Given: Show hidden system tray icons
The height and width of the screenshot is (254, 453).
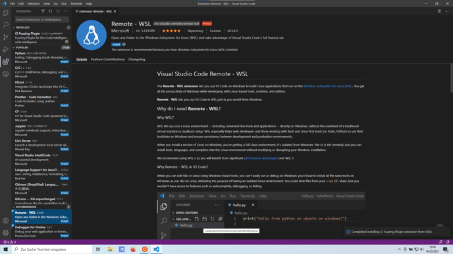Looking at the screenshot, I should pos(399,249).
